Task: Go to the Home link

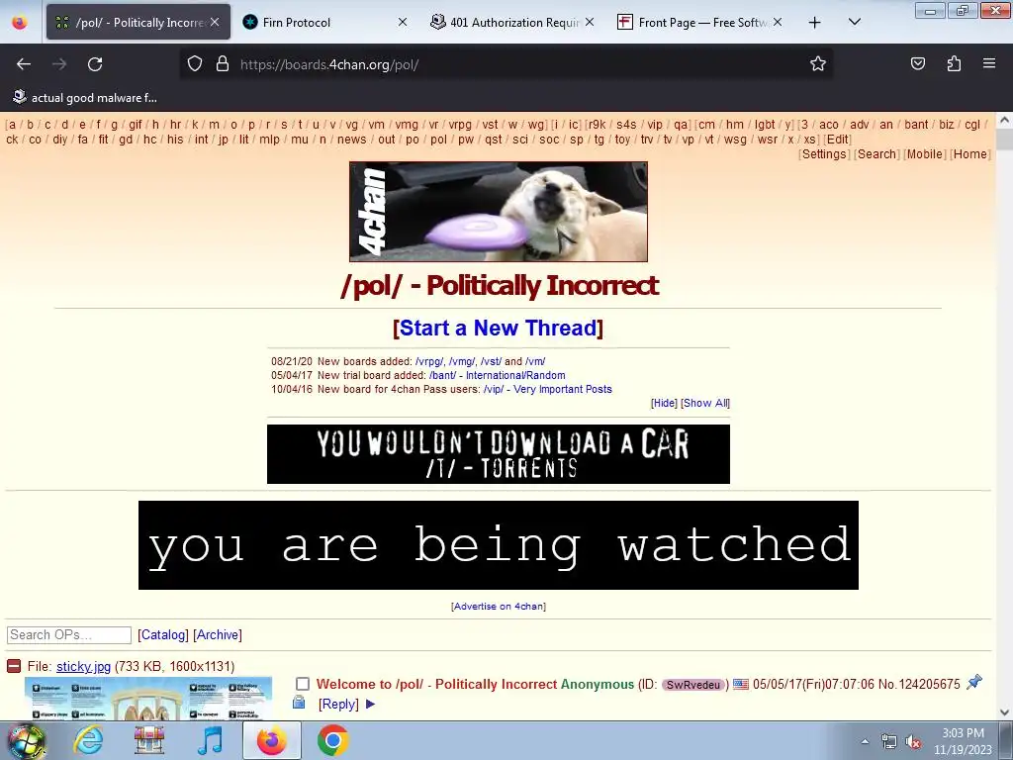Action: (969, 153)
